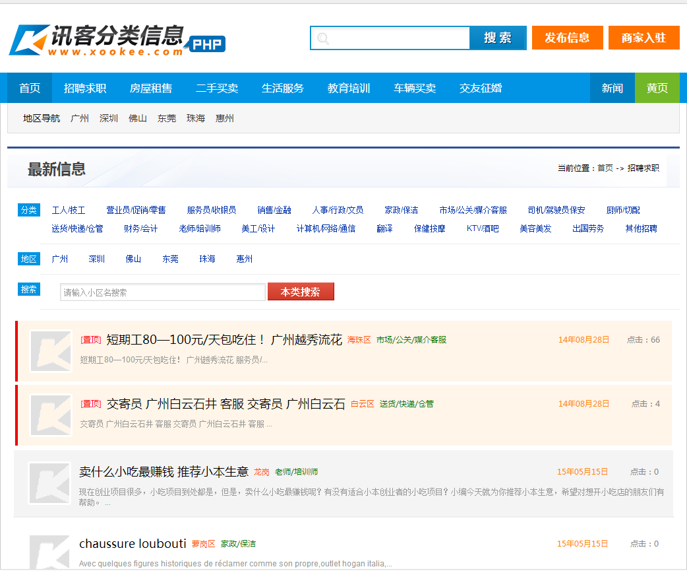Select 广州 in 地区导航 bar
The width and height of the screenshot is (687, 571).
coord(79,118)
